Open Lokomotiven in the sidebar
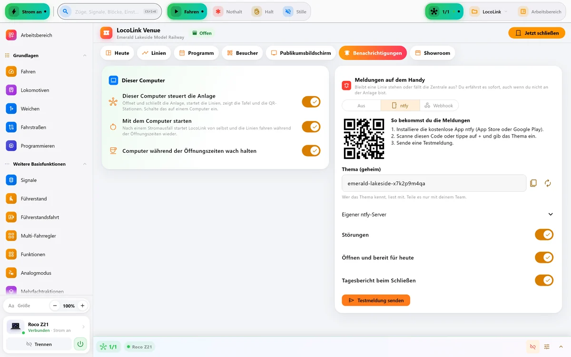The height and width of the screenshot is (357, 571). click(46, 90)
